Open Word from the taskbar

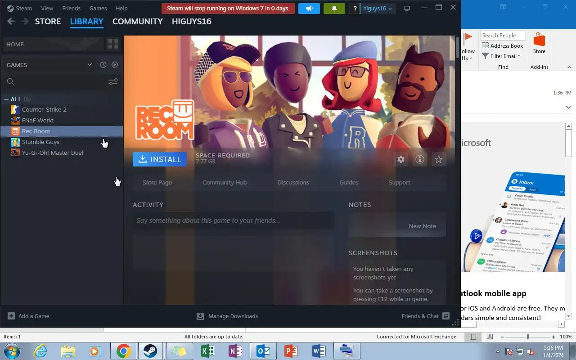coord(319,351)
